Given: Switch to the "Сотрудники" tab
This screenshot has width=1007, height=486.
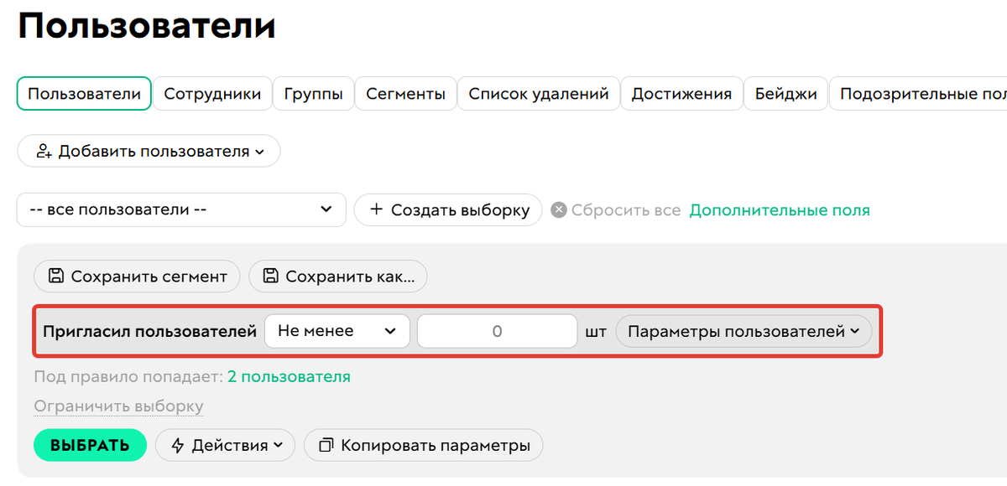Looking at the screenshot, I should point(212,93).
